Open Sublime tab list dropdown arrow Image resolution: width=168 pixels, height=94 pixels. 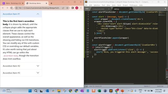166,9
